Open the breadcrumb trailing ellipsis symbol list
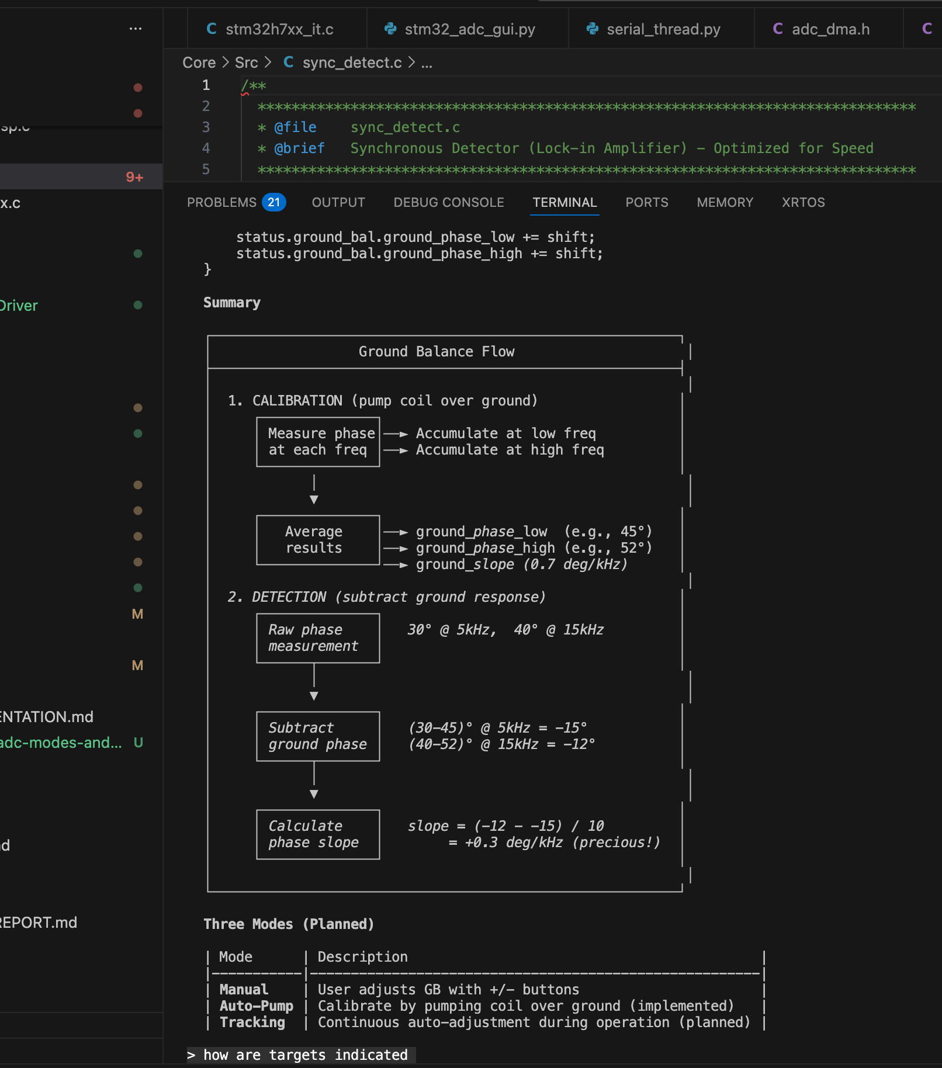 pyautogui.click(x=427, y=63)
